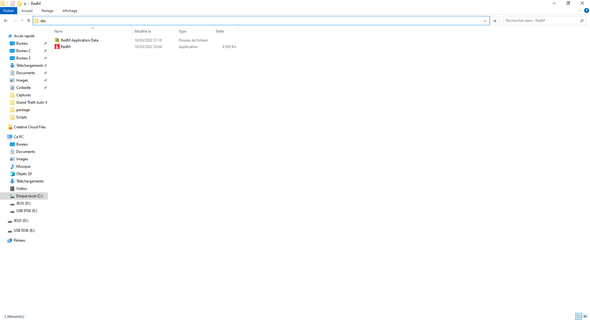Screen dimensions: 590x320
Task: Open the Musique folder
Action: click(23, 166)
